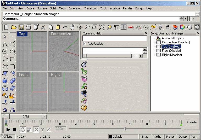Screen dimensions: 201x140
Task: Toggle Rec in status bar
Action: [193, 137]
